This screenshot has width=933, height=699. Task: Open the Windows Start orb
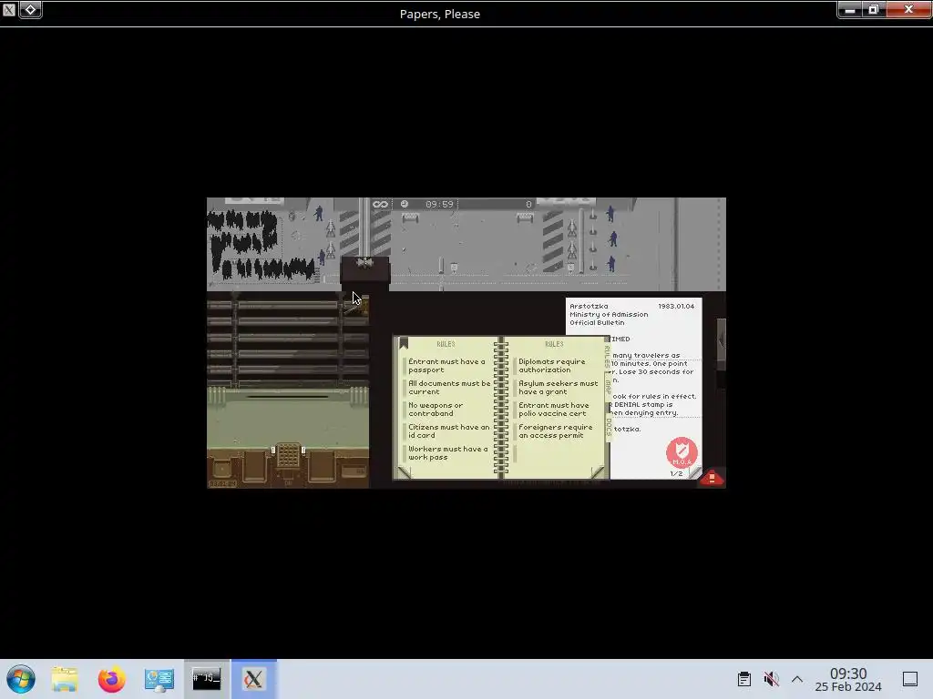(21, 679)
